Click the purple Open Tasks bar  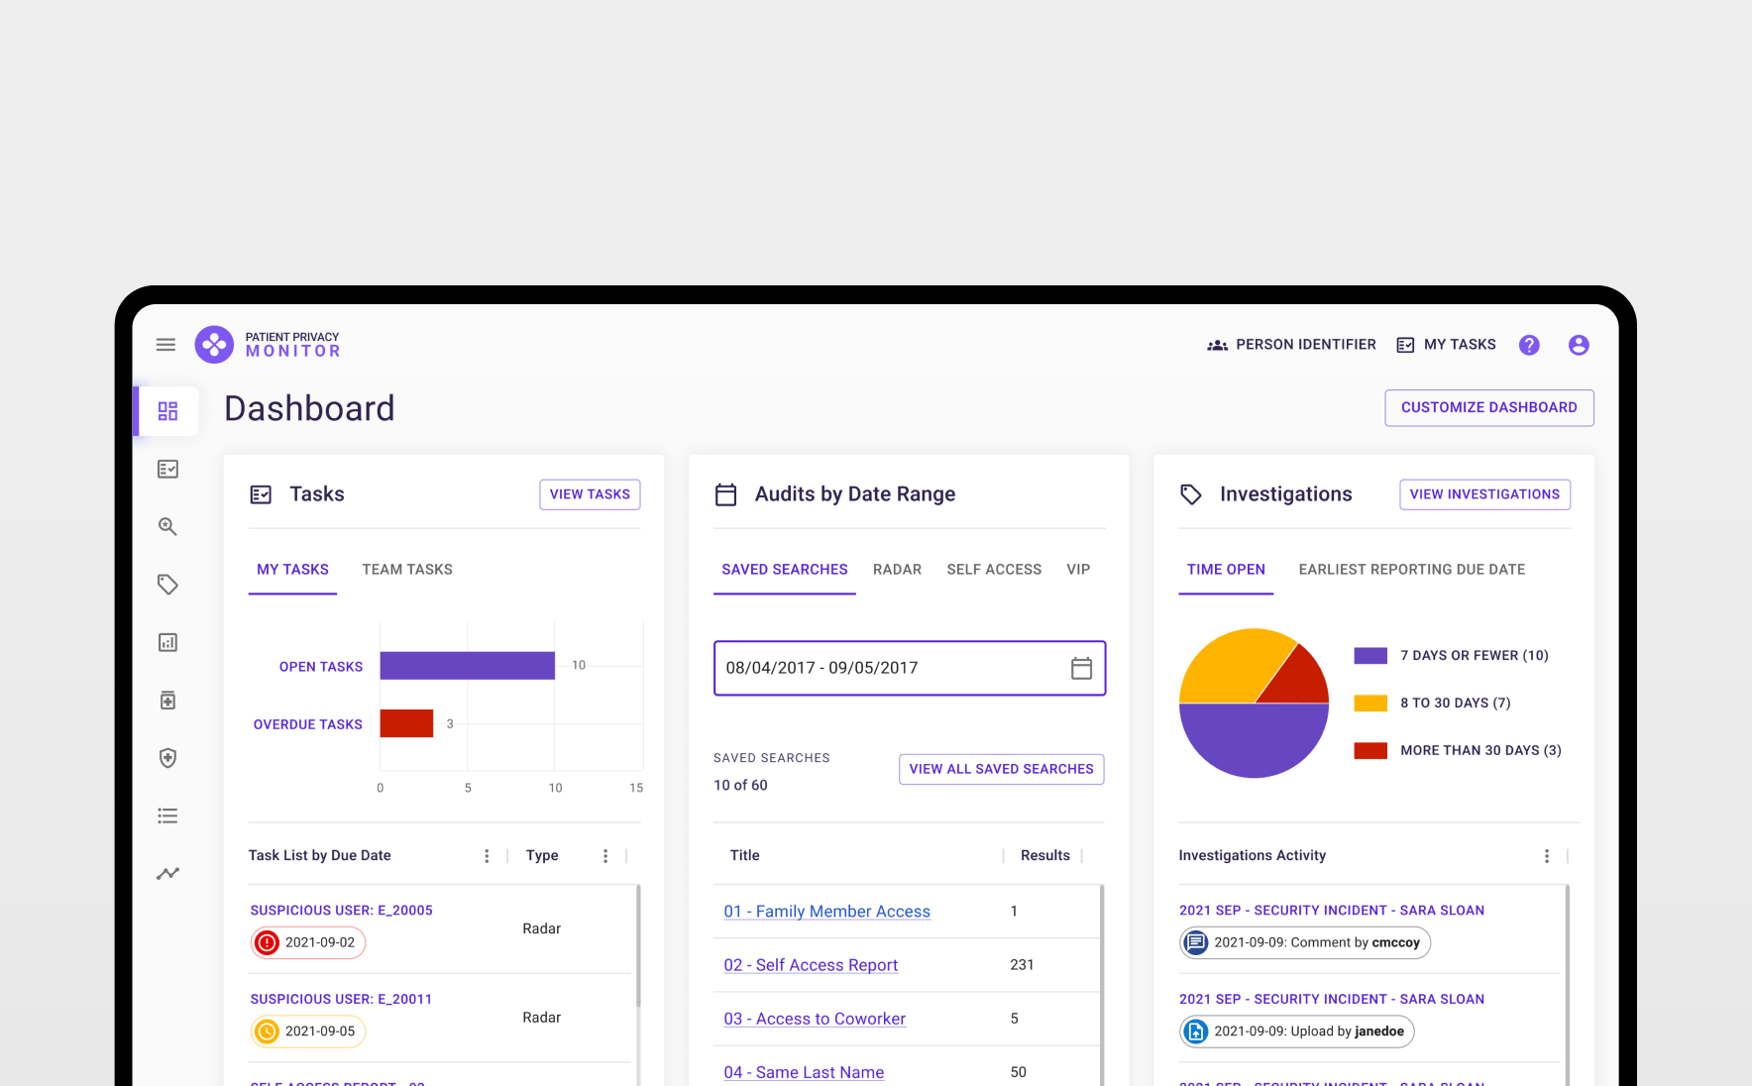click(467, 666)
